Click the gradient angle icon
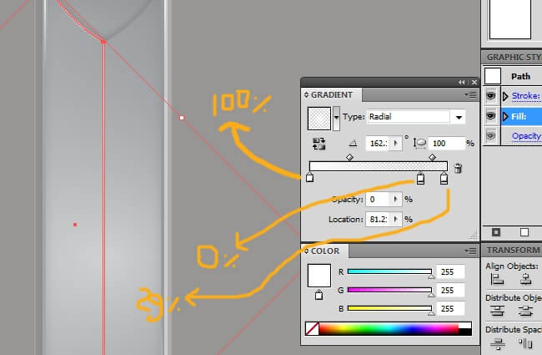Viewport: 542px width, 355px height. click(353, 143)
